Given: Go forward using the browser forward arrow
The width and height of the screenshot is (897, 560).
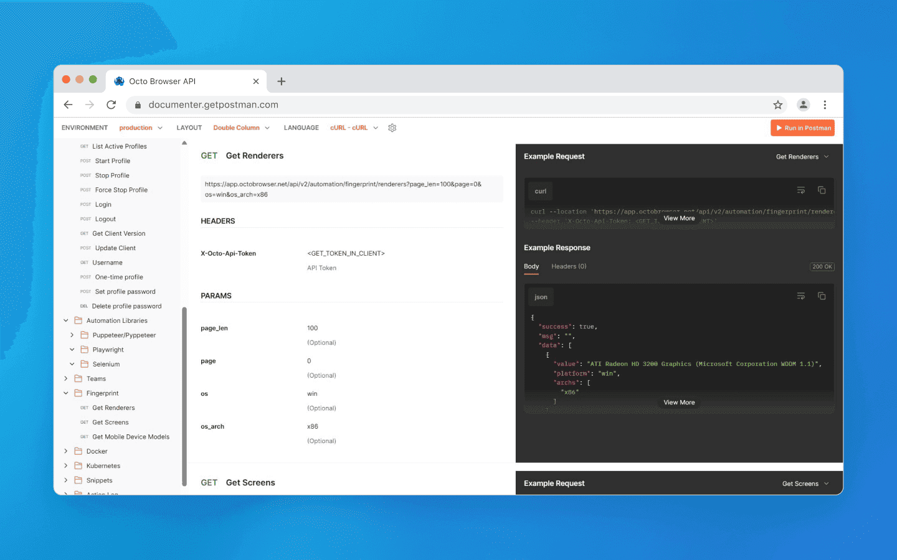Looking at the screenshot, I should pos(90,105).
